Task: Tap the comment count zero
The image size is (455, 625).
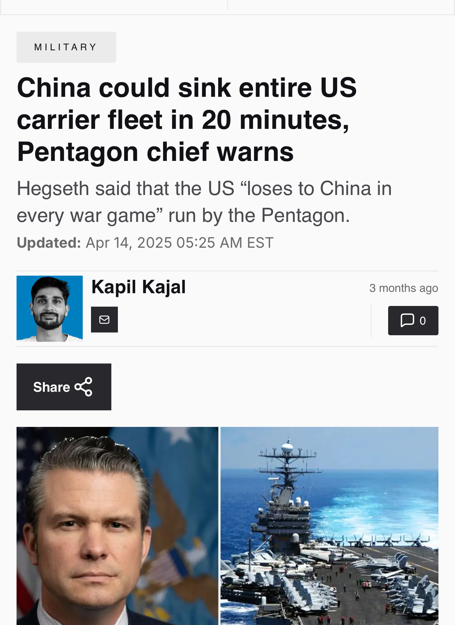Action: [x=423, y=321]
